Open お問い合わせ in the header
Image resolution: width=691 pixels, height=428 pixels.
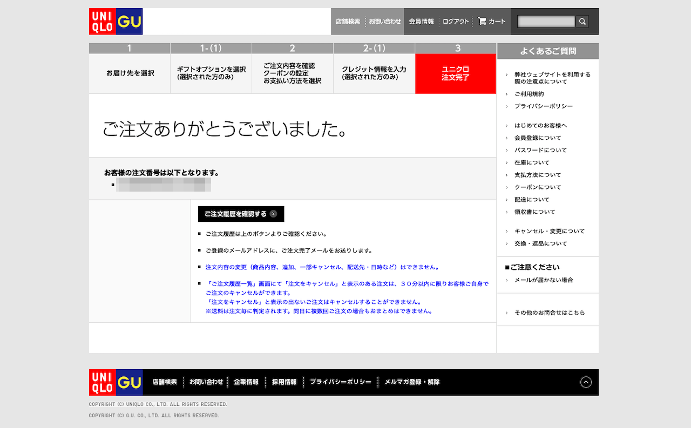click(385, 22)
